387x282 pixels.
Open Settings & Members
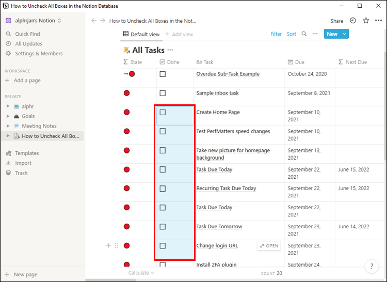[x=39, y=54]
